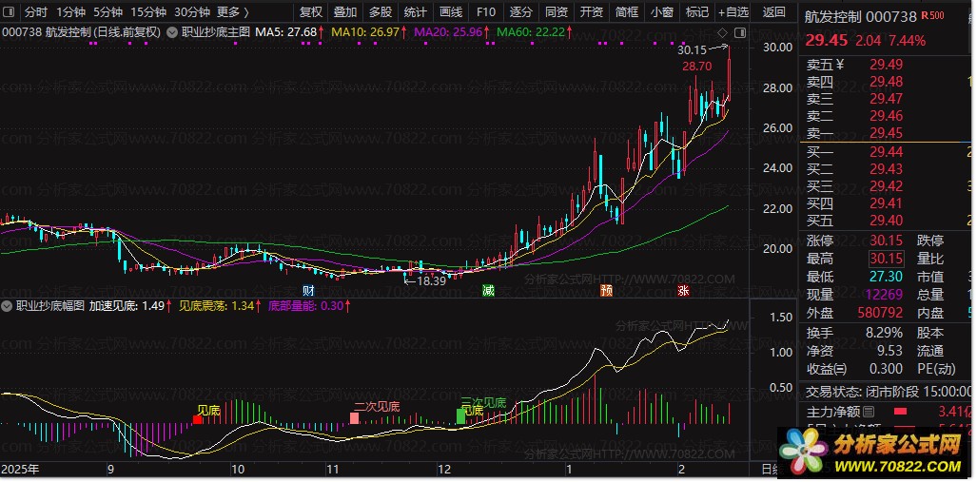
Task: Expand the 职业抄底主图 indicator dropdown arrow
Action: click(x=172, y=31)
